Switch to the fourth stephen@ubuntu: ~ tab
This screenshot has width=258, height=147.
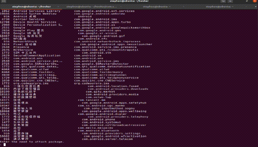pos(220,6)
